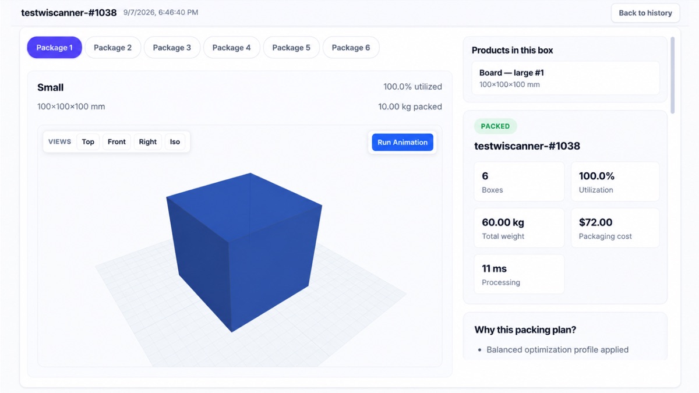This screenshot has height=393, width=699.
Task: Click the Back to history button
Action: 645,13
